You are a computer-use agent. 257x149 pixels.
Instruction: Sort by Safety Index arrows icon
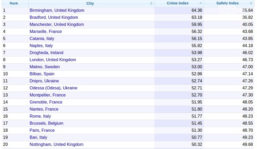pos(251,3)
